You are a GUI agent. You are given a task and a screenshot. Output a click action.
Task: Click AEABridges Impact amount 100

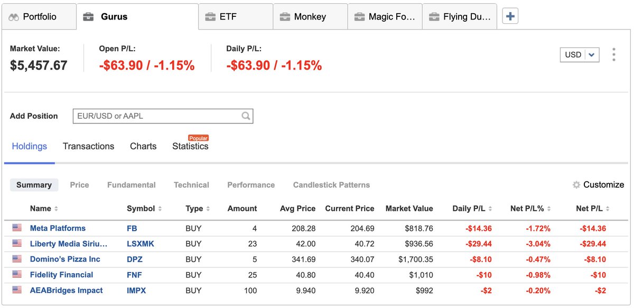250,290
